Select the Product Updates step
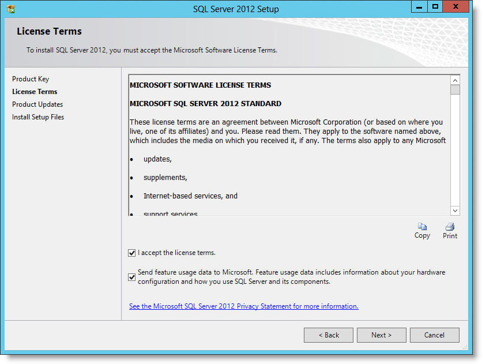 tap(37, 104)
